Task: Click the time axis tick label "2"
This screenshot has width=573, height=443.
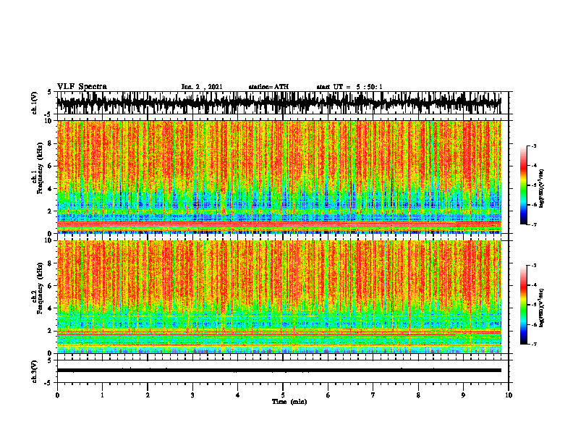Action: click(148, 395)
